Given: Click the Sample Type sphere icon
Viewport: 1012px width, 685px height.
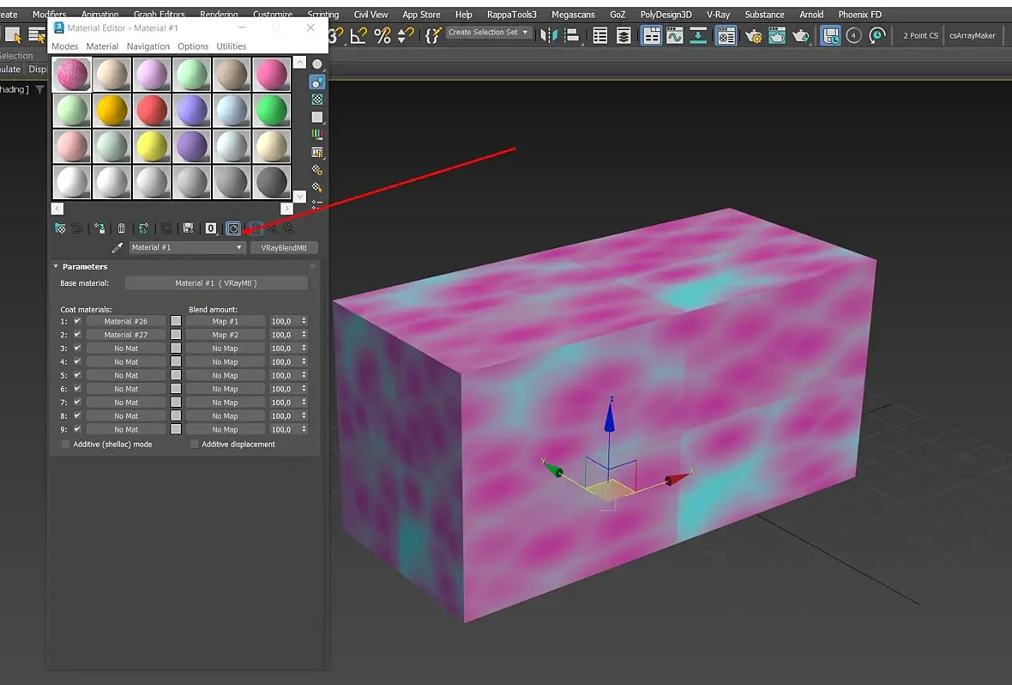Looking at the screenshot, I should [x=317, y=64].
